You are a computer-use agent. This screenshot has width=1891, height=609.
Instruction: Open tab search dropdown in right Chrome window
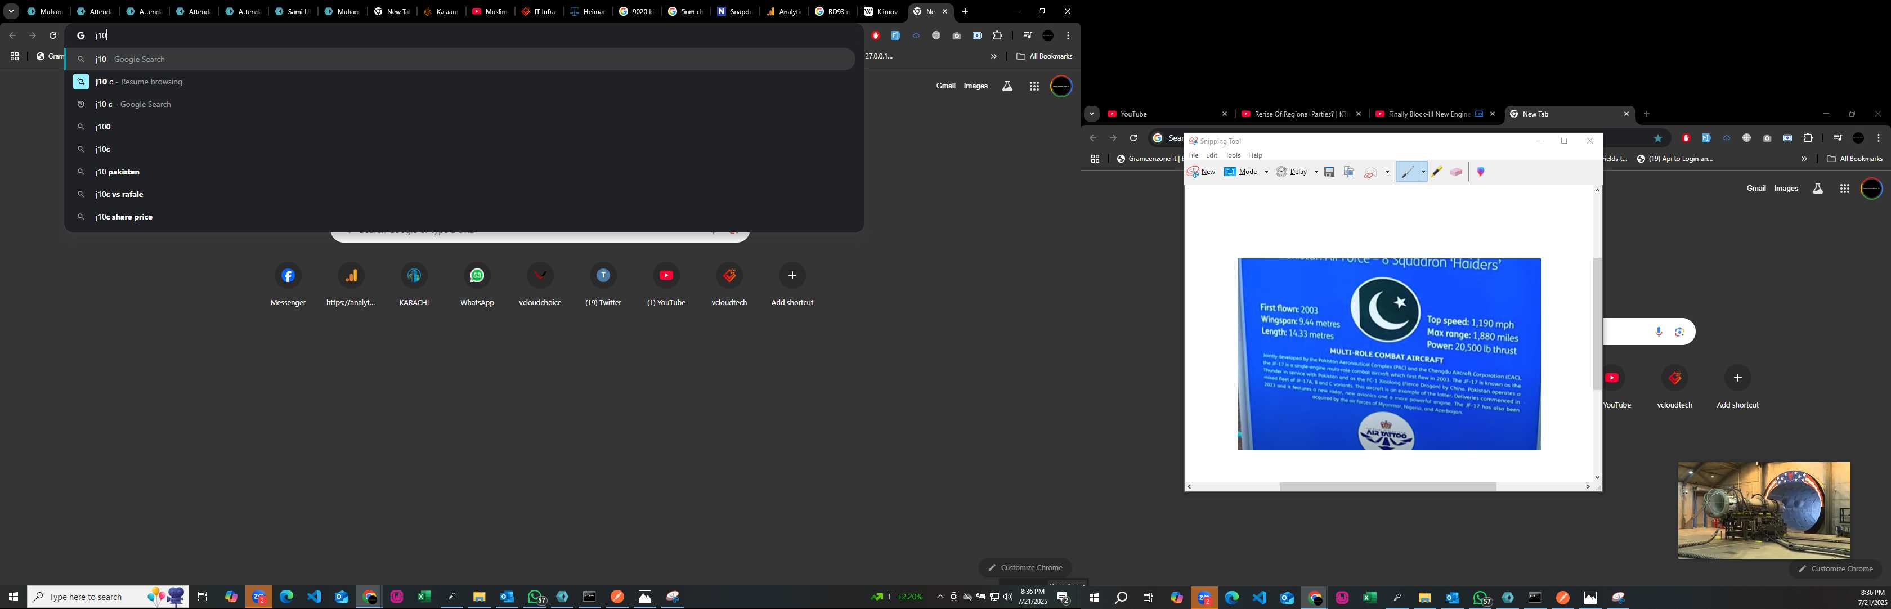(1092, 114)
